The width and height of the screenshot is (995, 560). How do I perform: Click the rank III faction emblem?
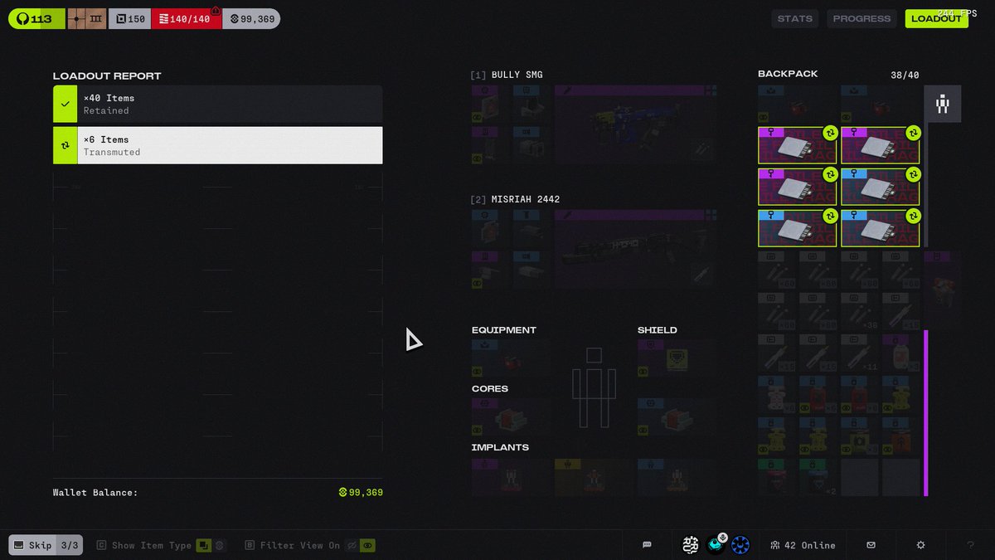coord(87,18)
